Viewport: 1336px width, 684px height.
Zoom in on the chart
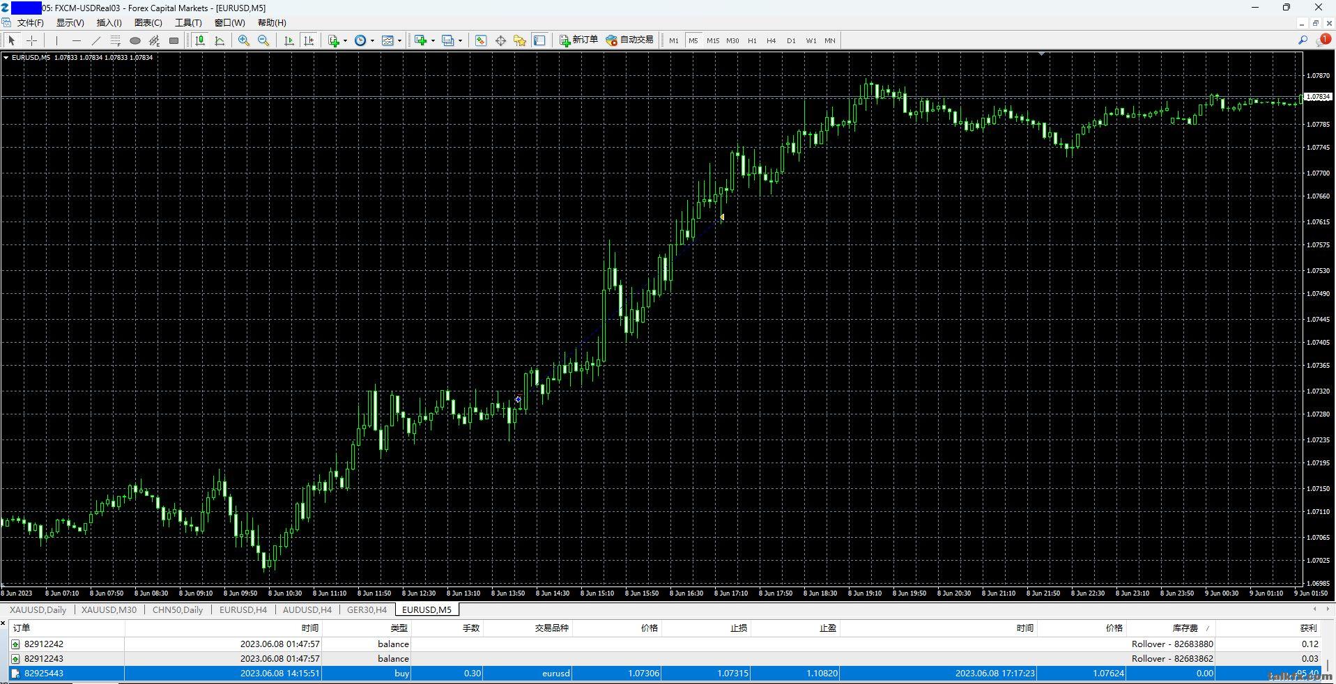[x=244, y=40]
